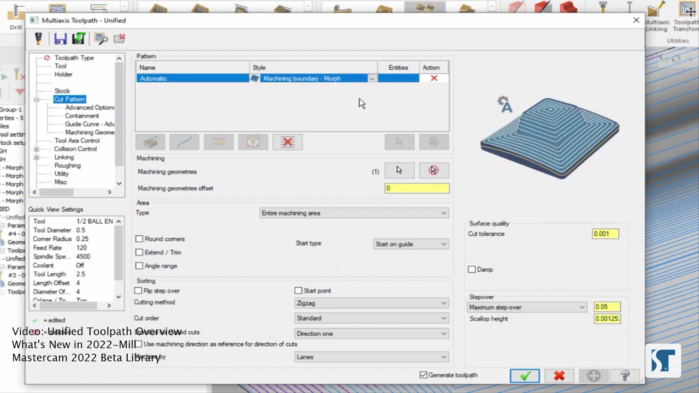The image size is (699, 393).
Task: Click the green checkmark OK button
Action: 525,376
